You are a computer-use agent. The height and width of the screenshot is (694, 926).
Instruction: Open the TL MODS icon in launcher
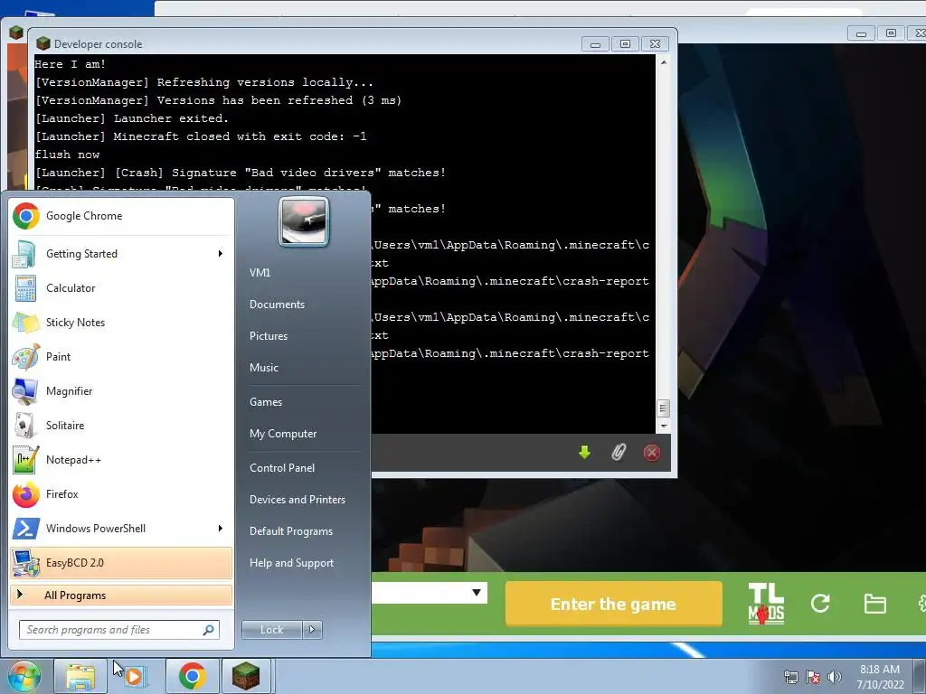pos(766,604)
